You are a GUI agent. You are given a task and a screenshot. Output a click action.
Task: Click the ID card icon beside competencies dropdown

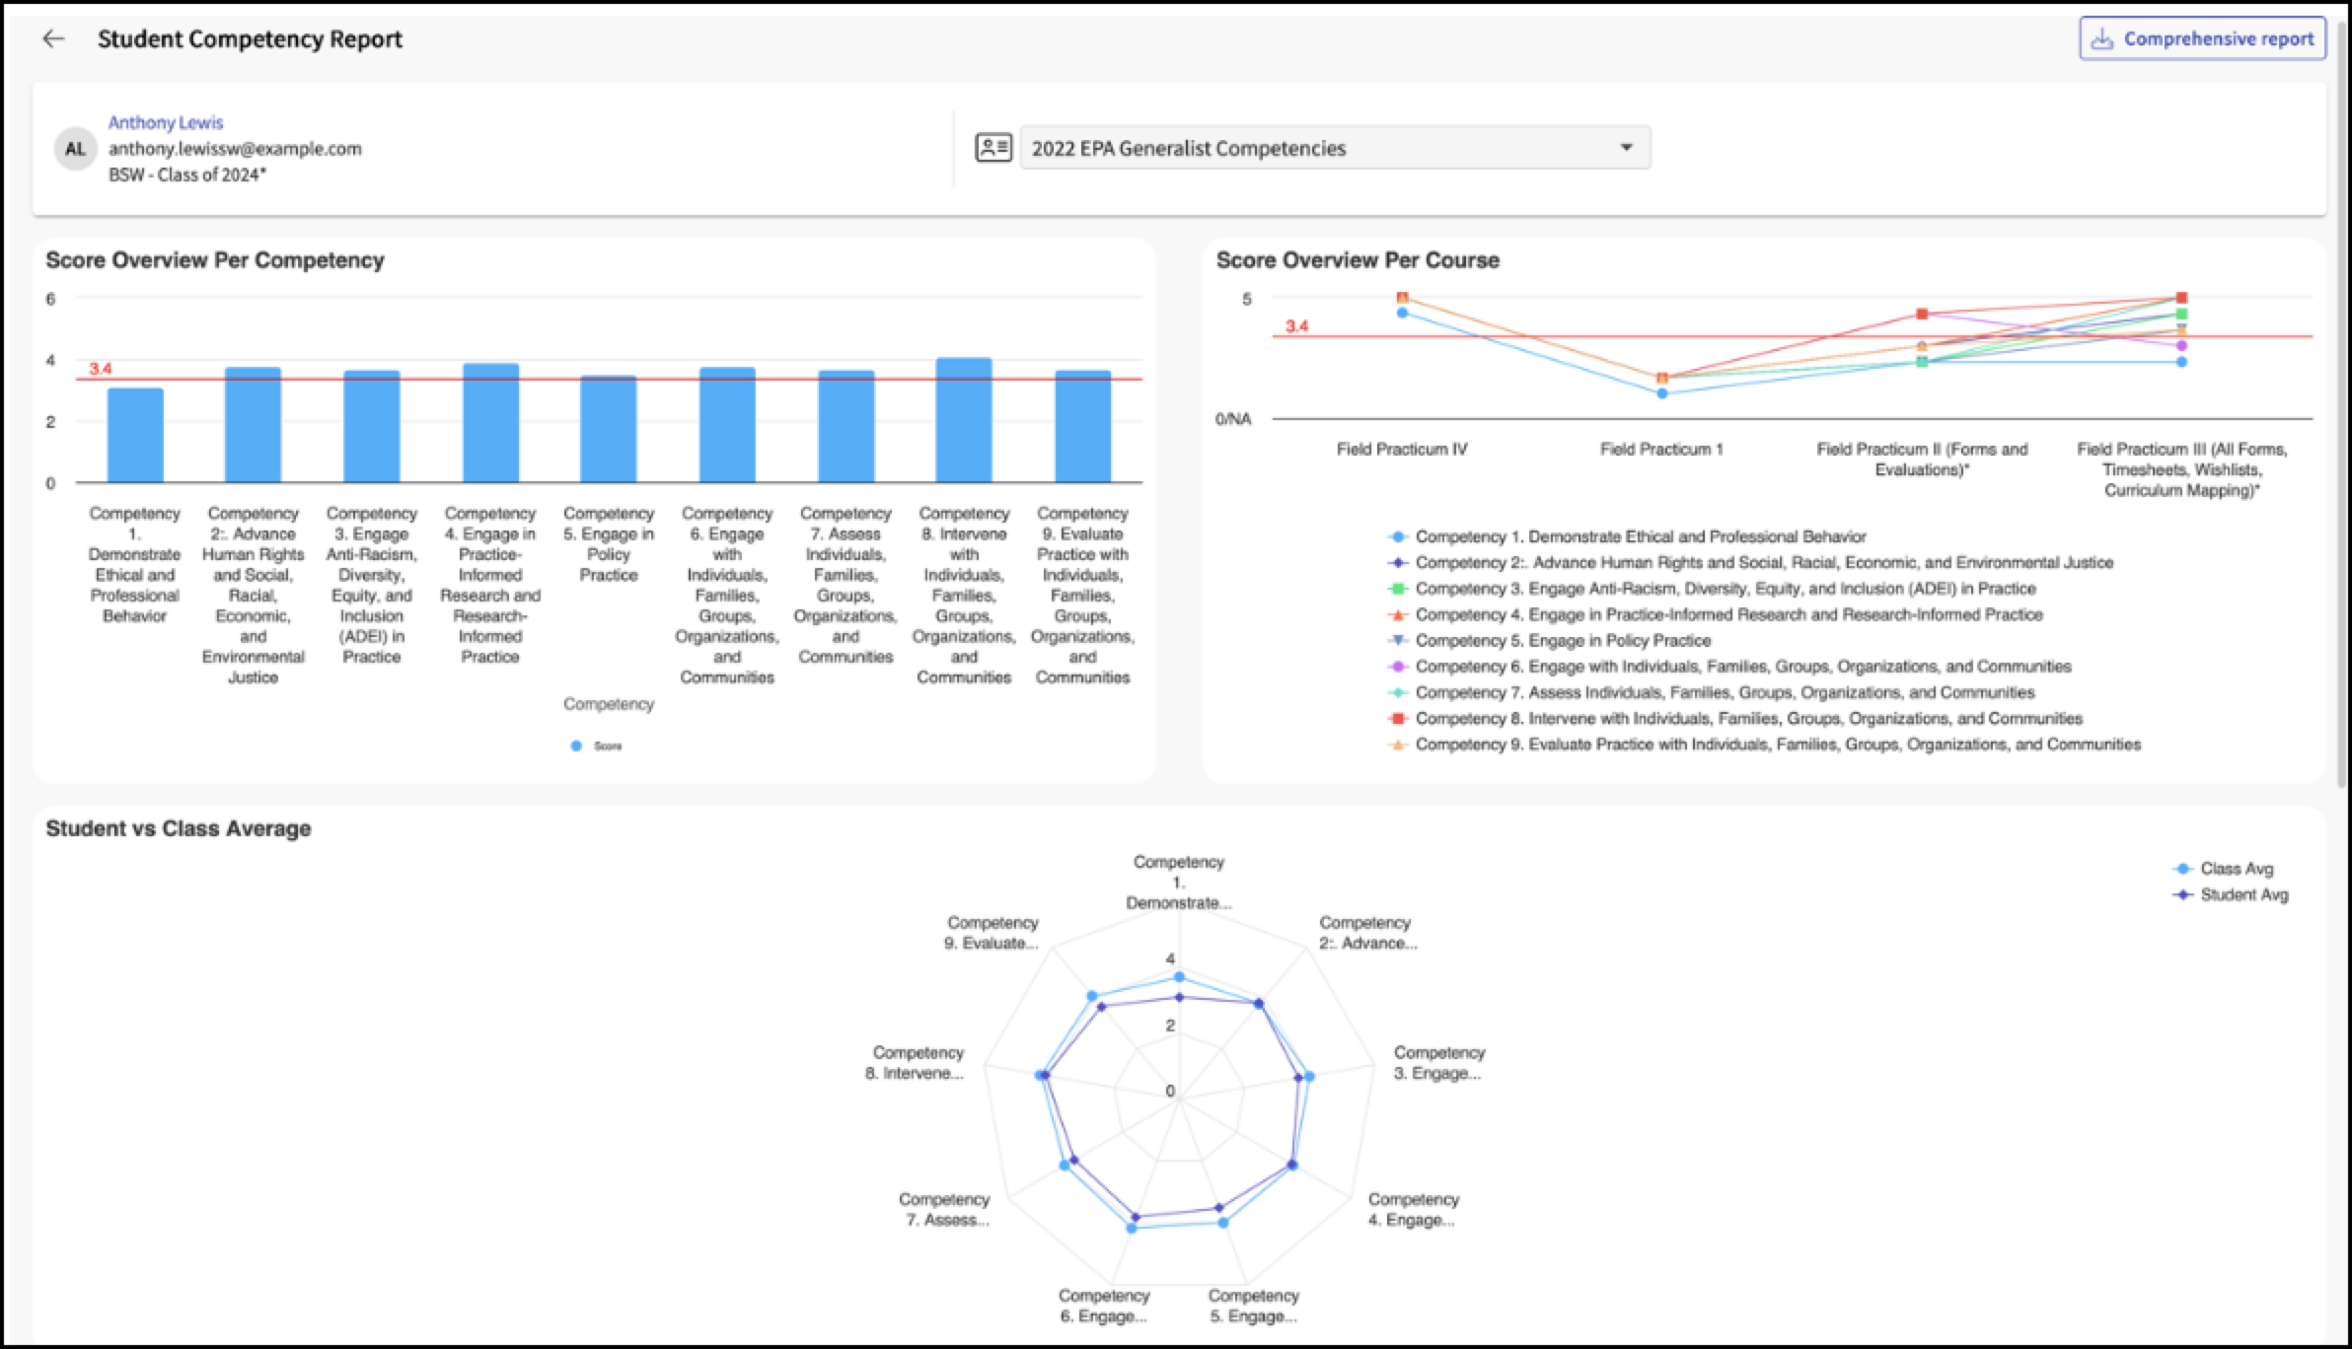click(x=993, y=148)
